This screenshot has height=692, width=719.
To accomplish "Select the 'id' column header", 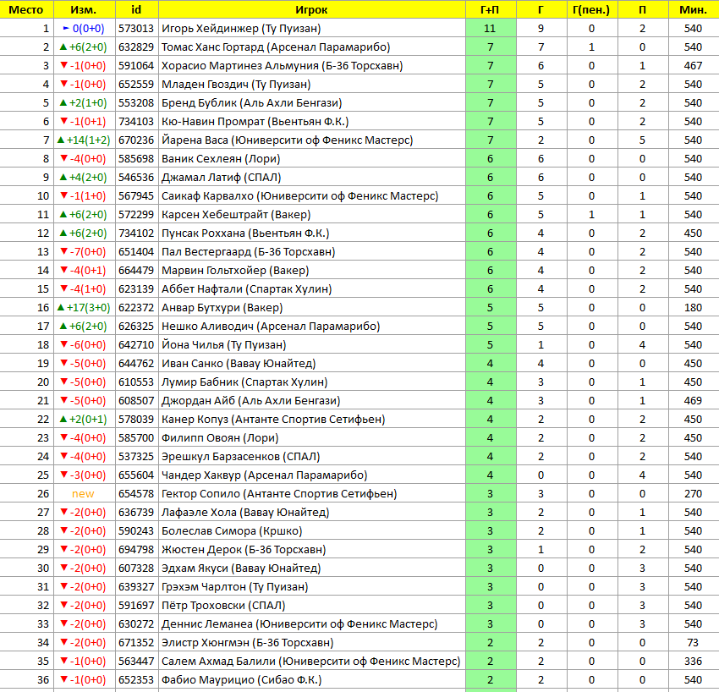I will click(136, 9).
